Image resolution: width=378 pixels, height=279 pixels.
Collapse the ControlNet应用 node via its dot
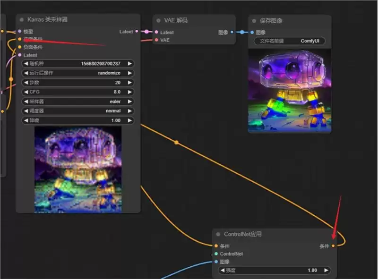pos(218,234)
